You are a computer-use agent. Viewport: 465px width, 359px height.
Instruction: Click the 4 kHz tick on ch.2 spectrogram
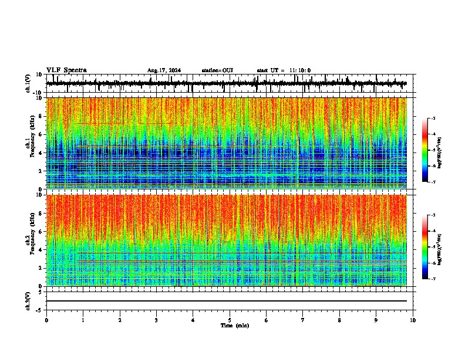[x=41, y=250]
